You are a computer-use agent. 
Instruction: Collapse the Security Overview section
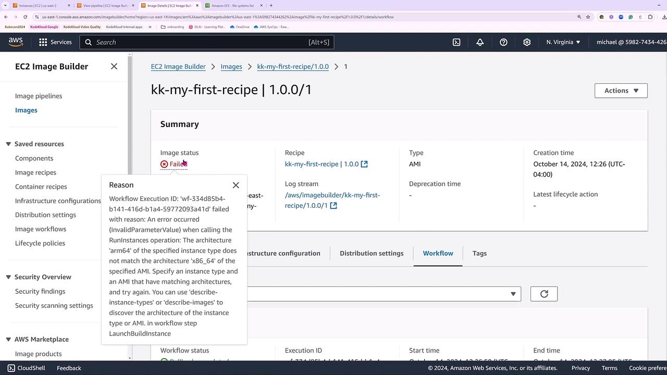pyautogui.click(x=8, y=277)
